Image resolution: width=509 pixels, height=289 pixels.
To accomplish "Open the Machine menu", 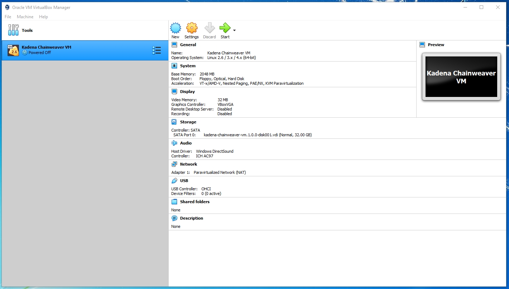I will pyautogui.click(x=25, y=17).
